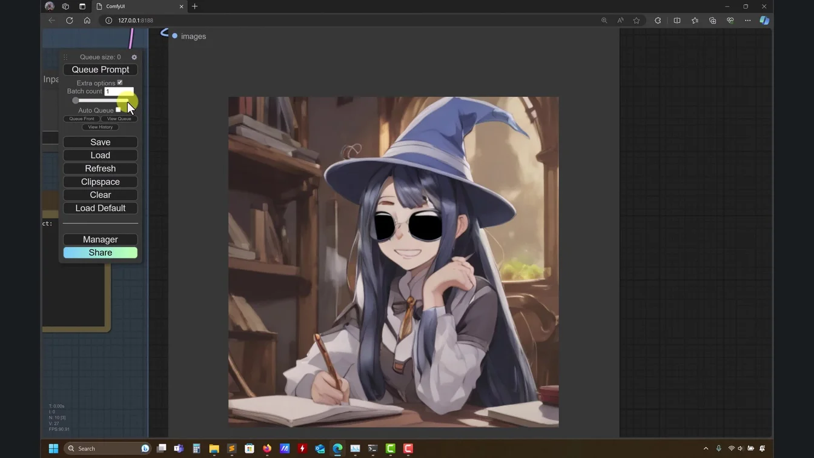Open the Edge Copilot sidebar icon
Image resolution: width=814 pixels, height=458 pixels.
764,21
